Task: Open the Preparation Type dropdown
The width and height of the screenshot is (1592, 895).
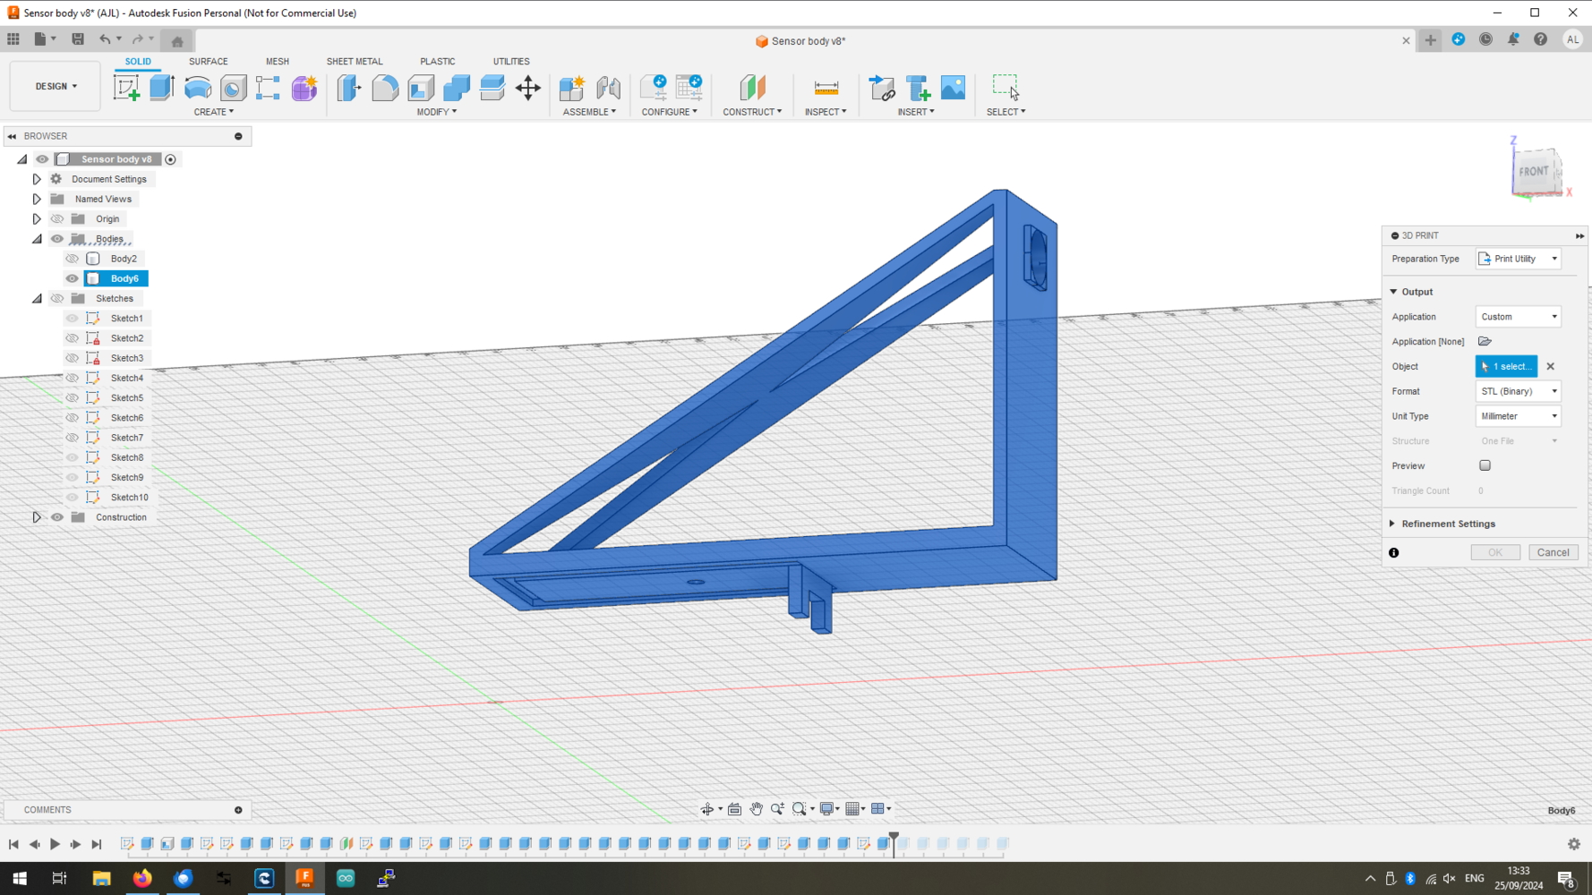Action: (x=1518, y=259)
